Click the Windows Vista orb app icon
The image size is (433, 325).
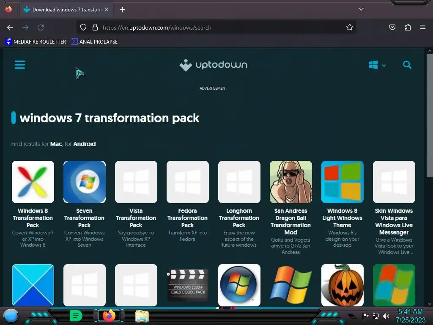pyautogui.click(x=239, y=285)
